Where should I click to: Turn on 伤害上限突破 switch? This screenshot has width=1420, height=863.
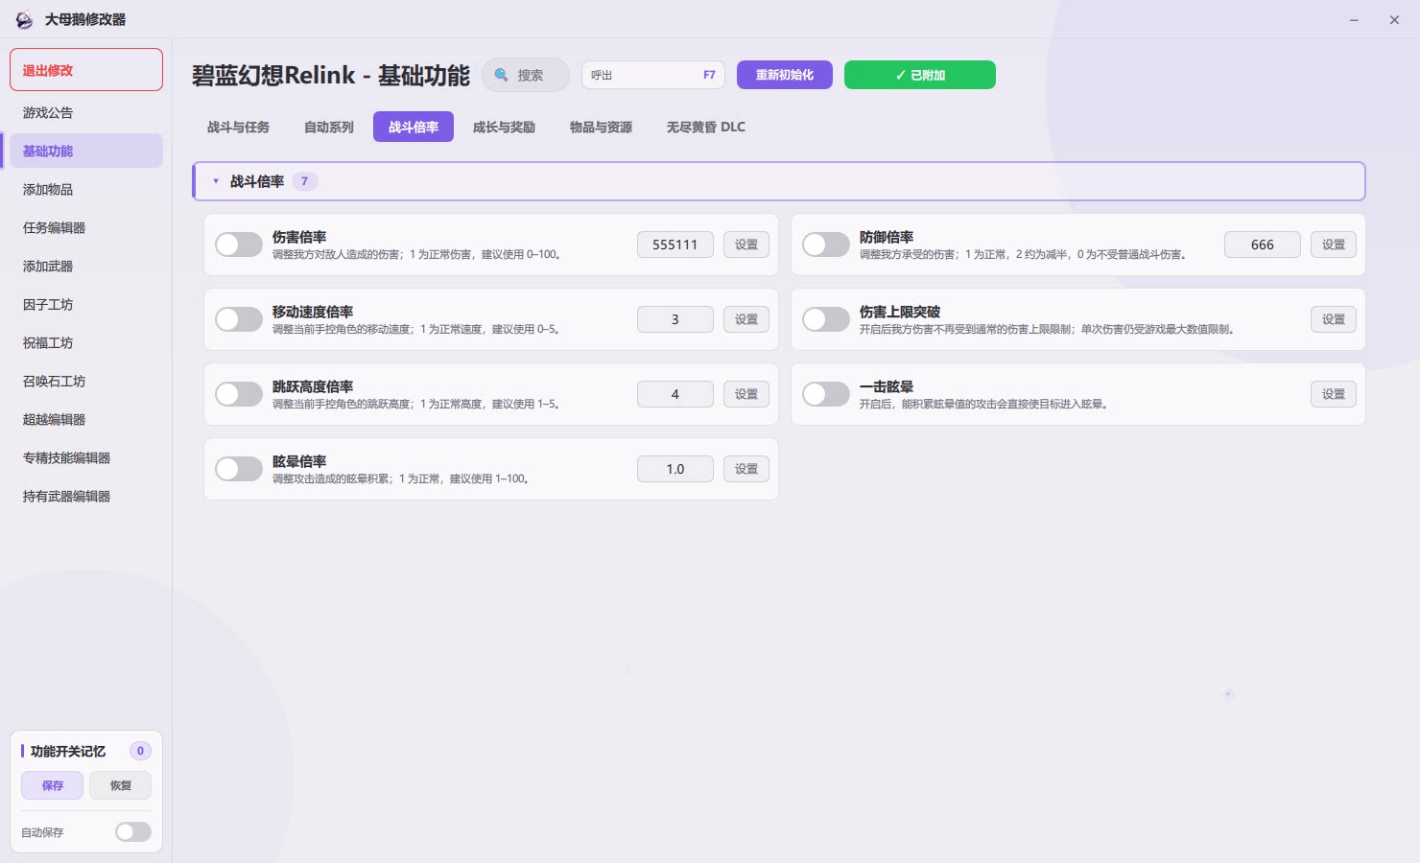pos(826,319)
